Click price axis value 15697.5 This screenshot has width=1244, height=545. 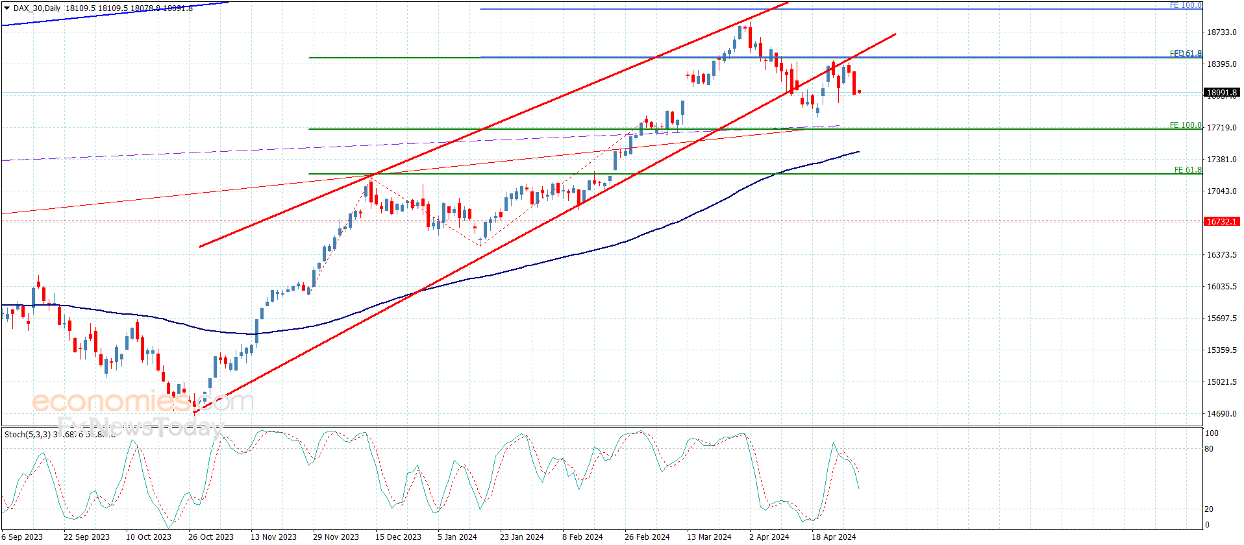[x=1221, y=319]
